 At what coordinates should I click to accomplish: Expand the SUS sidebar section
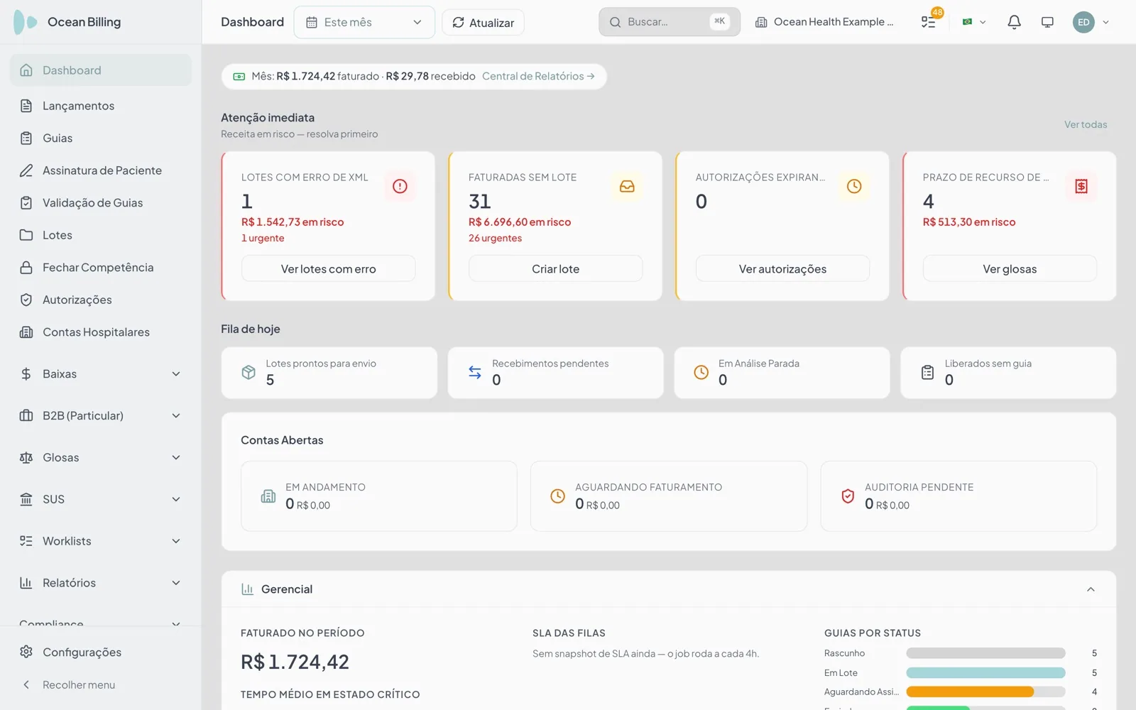click(100, 499)
